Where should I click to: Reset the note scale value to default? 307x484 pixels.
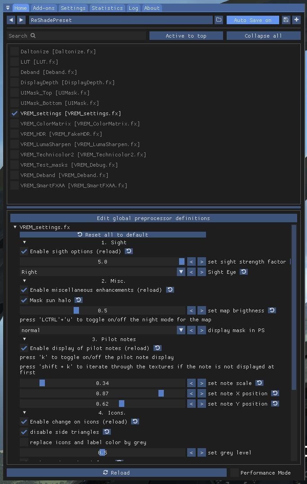tap(259, 383)
